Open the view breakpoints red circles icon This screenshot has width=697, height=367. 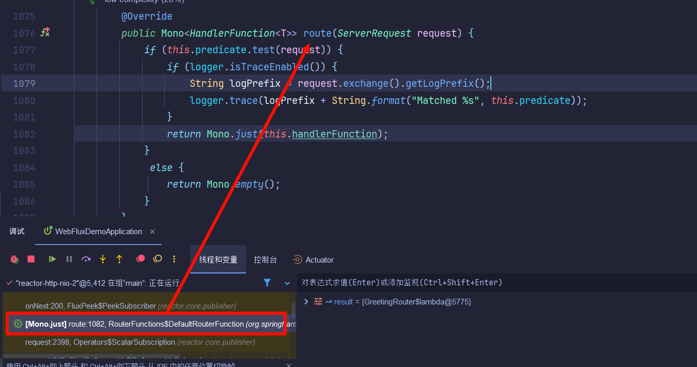coord(141,259)
